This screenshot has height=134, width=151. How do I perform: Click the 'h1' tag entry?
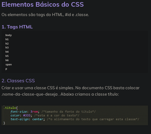pos(7,39)
